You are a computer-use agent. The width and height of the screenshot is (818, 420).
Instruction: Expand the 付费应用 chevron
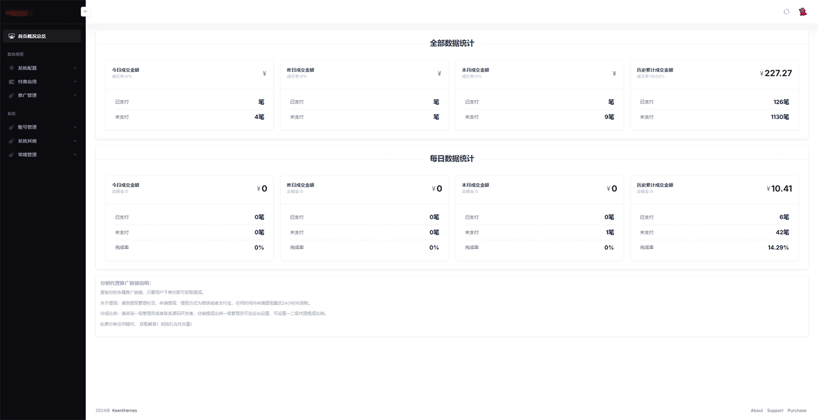(75, 82)
